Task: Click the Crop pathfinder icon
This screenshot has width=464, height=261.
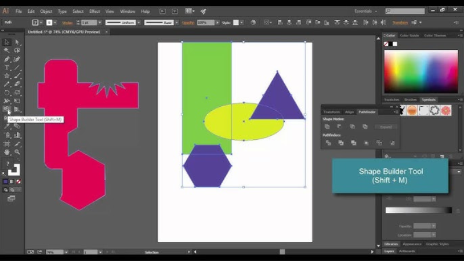Action: pos(367,143)
